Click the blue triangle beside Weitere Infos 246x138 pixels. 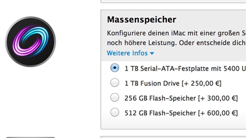click(152, 53)
